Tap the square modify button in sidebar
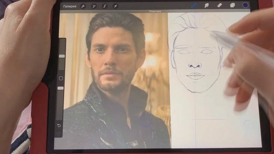 61,78
